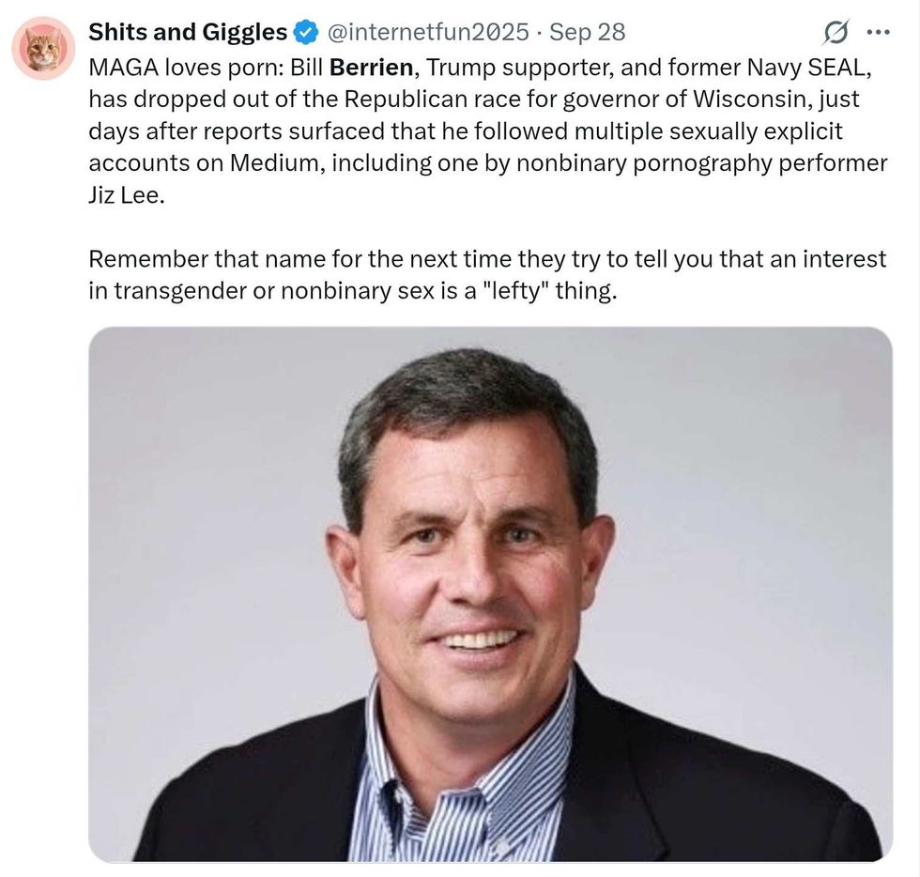Click the Grok explain-post icon

click(x=835, y=33)
